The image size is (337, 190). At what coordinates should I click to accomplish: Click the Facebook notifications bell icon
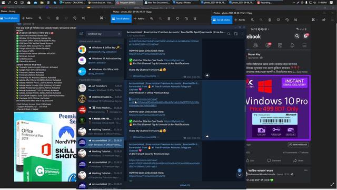coord(292,45)
